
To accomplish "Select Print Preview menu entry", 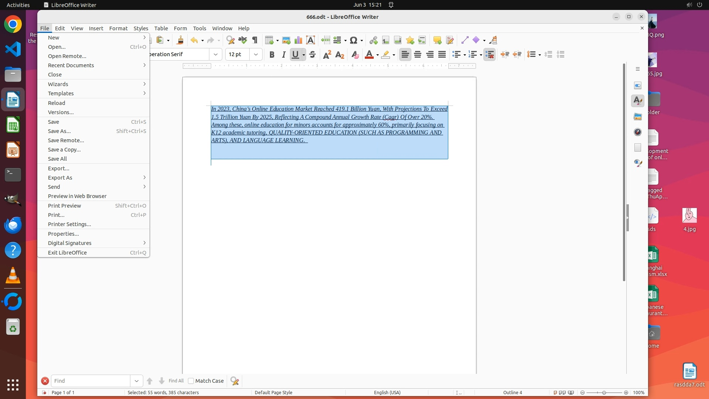I will coord(65,206).
